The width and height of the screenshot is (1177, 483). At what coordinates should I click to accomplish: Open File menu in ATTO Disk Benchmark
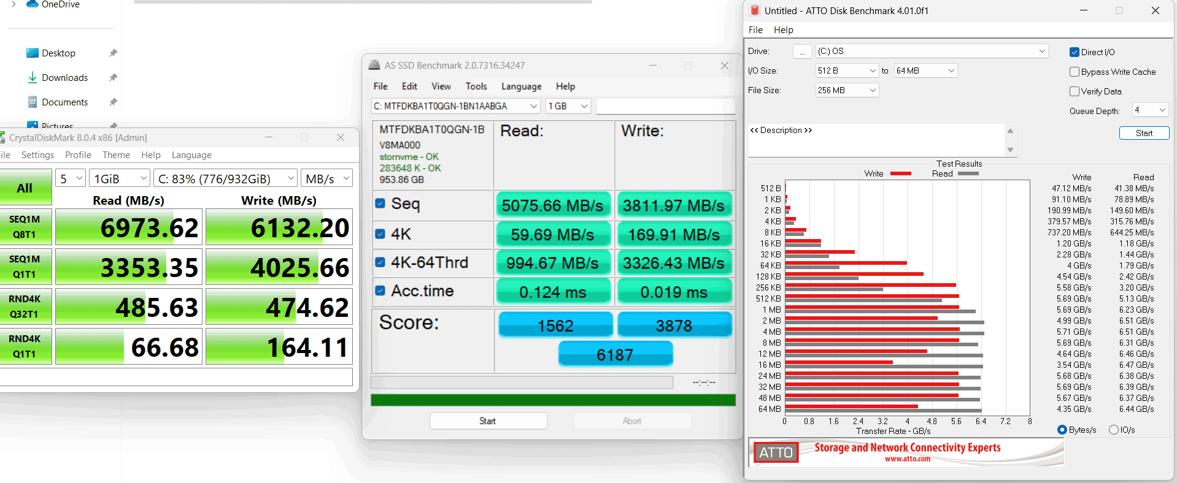click(x=755, y=29)
